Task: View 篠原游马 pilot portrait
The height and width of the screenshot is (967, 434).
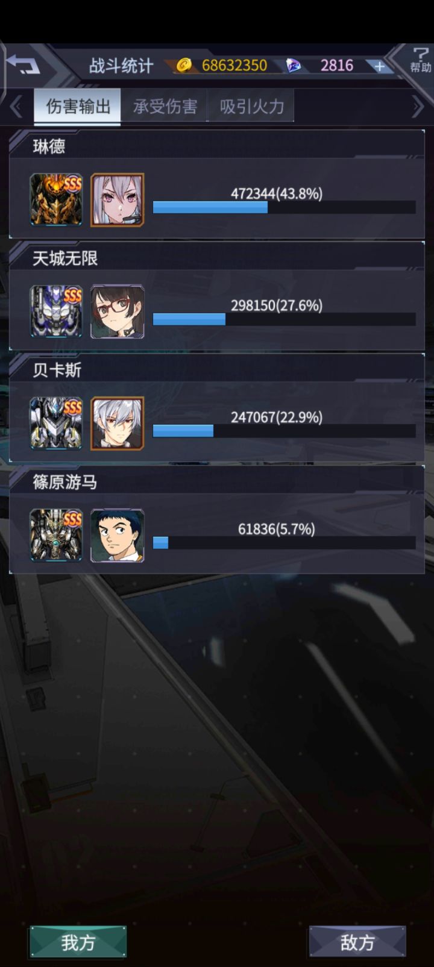Action: point(118,535)
